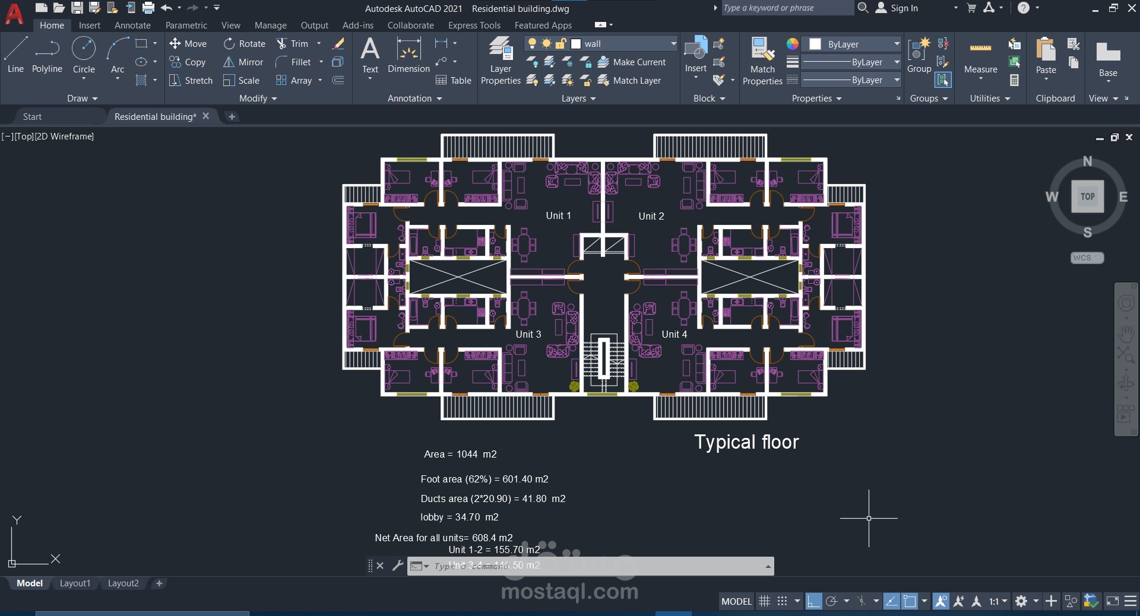The width and height of the screenshot is (1140, 616).
Task: Open the Annotate ribbon tab
Action: (132, 25)
